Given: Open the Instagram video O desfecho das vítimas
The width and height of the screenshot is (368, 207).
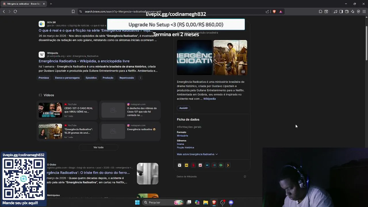Looking at the screenshot, I should click(x=130, y=110).
